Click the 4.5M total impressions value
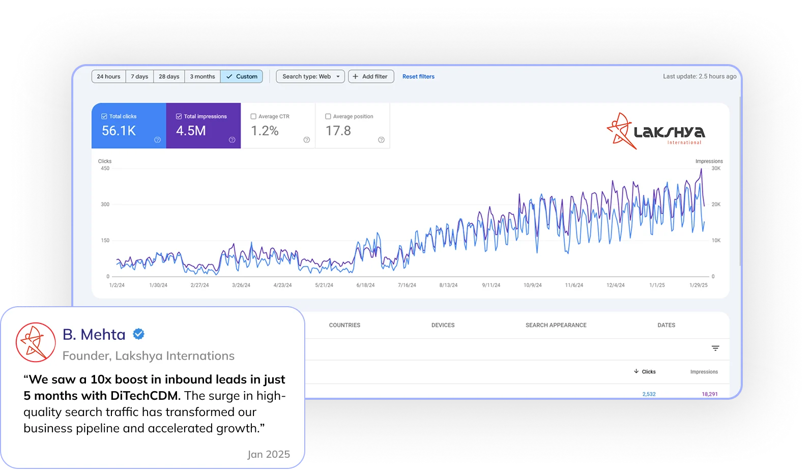Image resolution: width=811 pixels, height=472 pixels. click(191, 131)
